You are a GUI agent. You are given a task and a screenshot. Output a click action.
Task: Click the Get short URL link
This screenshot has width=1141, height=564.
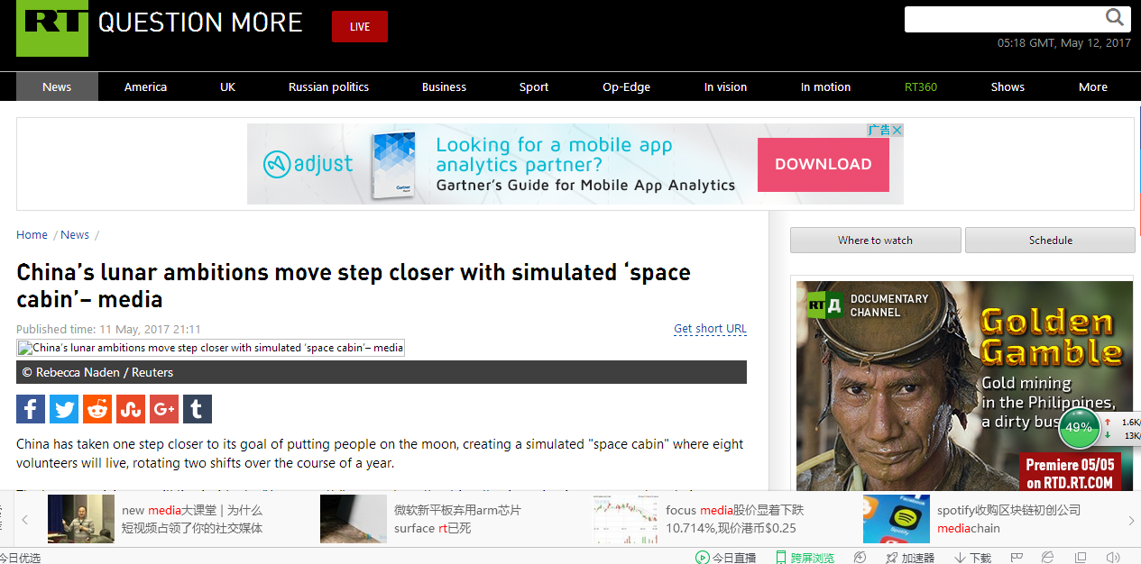[x=710, y=329]
